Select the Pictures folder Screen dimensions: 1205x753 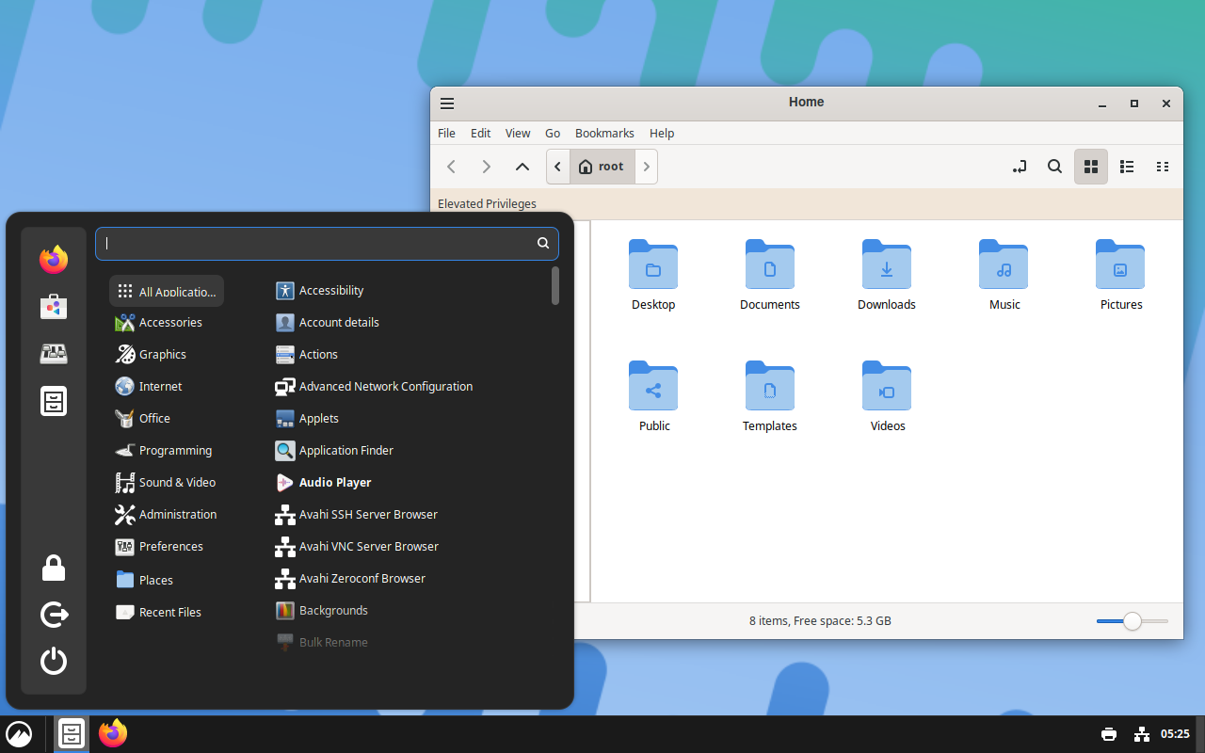click(1121, 276)
